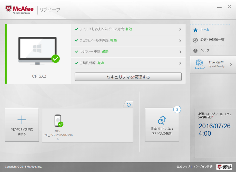Viewport: 236px width, 172px height.
Task: Click checkmark next to ウイルスおよびスパイウェア対策
Action: coord(76,29)
